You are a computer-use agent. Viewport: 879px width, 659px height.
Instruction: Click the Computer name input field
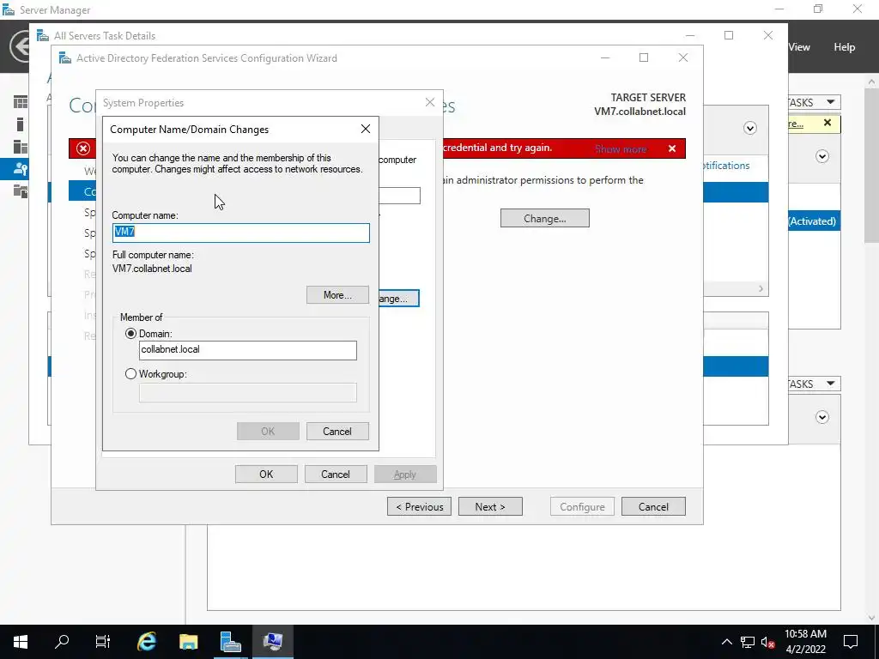241,233
